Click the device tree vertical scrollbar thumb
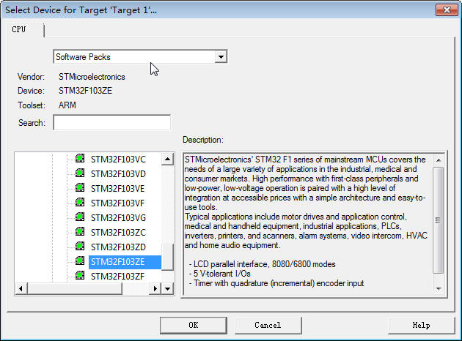The image size is (462, 341). point(167,257)
